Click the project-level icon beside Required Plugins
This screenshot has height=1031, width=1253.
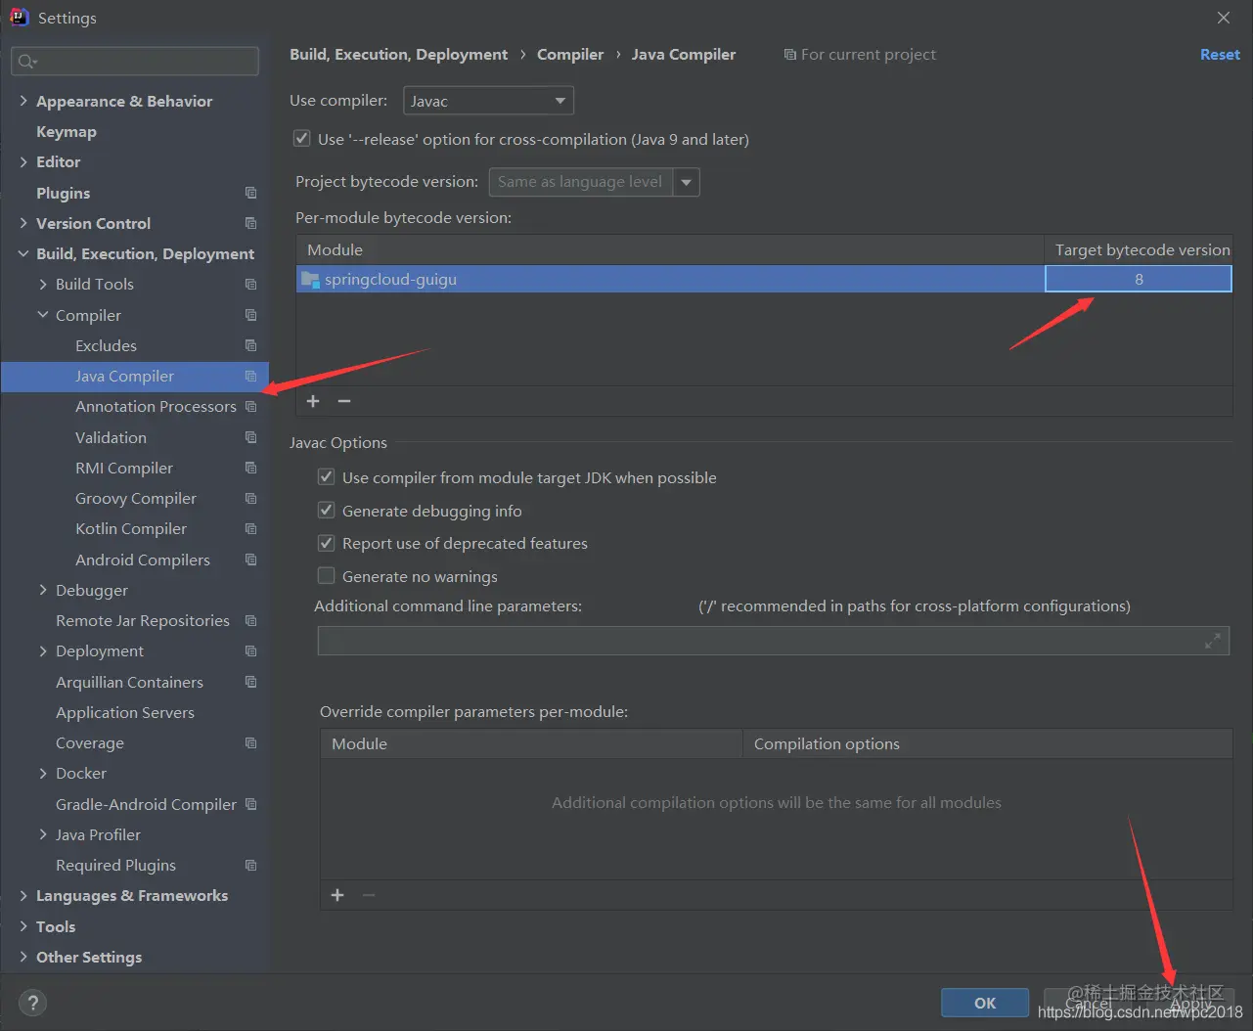[x=251, y=865]
